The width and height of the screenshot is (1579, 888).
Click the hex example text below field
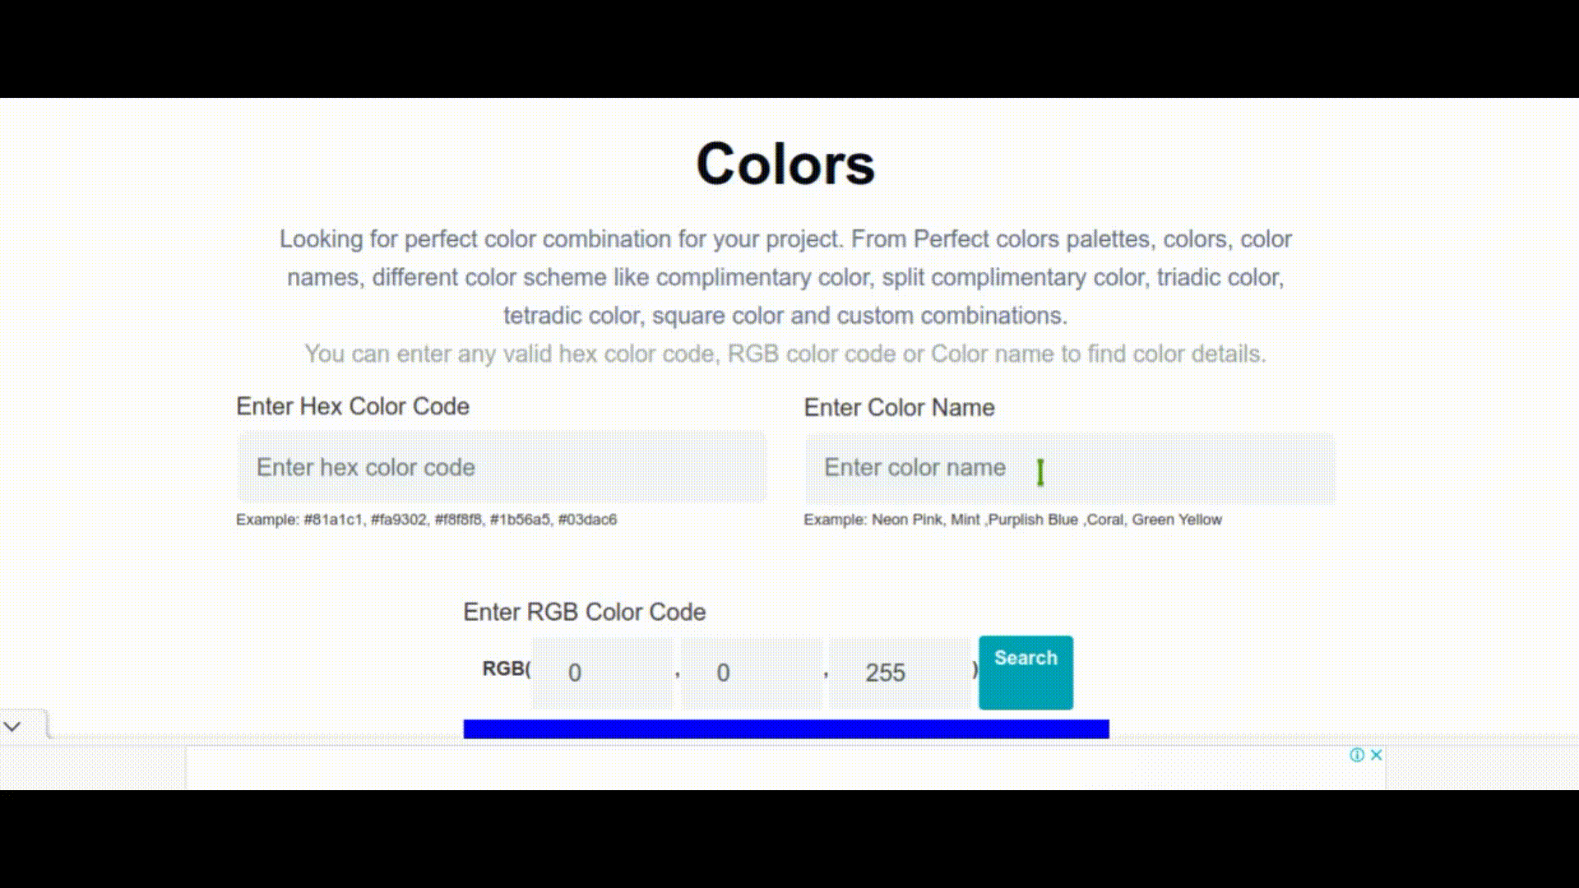(426, 520)
